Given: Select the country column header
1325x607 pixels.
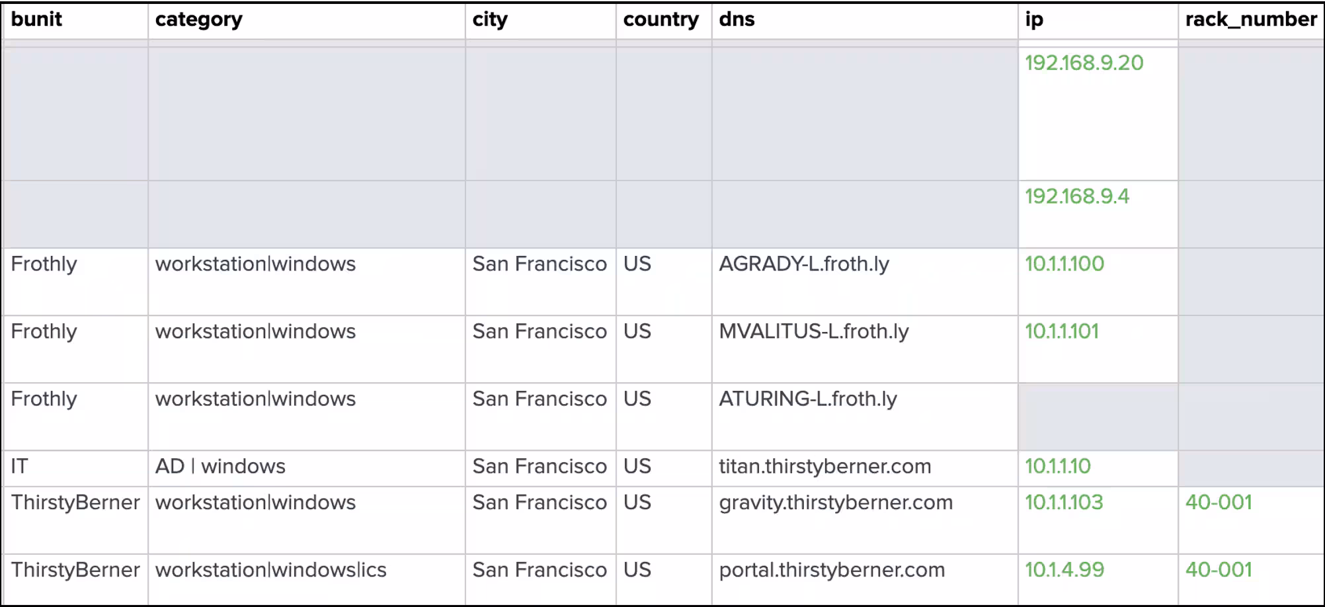Looking at the screenshot, I should pos(661,20).
